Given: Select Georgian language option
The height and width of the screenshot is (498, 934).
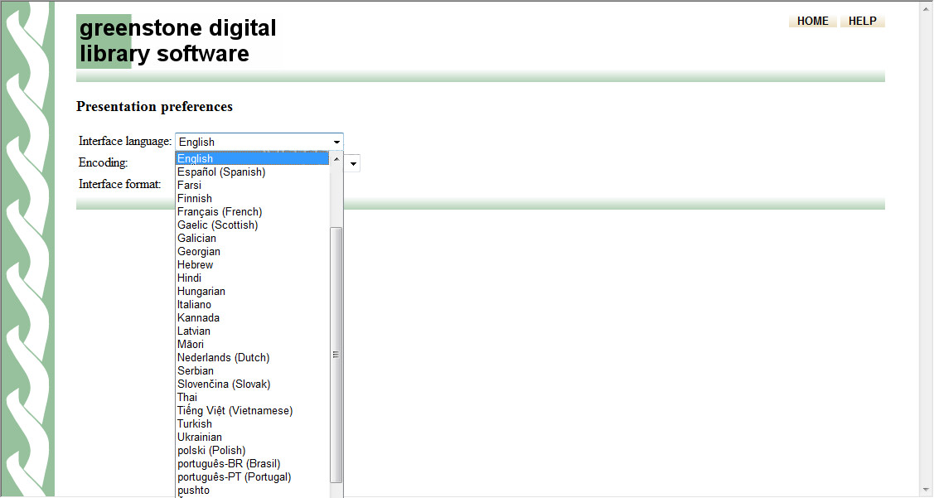Looking at the screenshot, I should 253,251.
